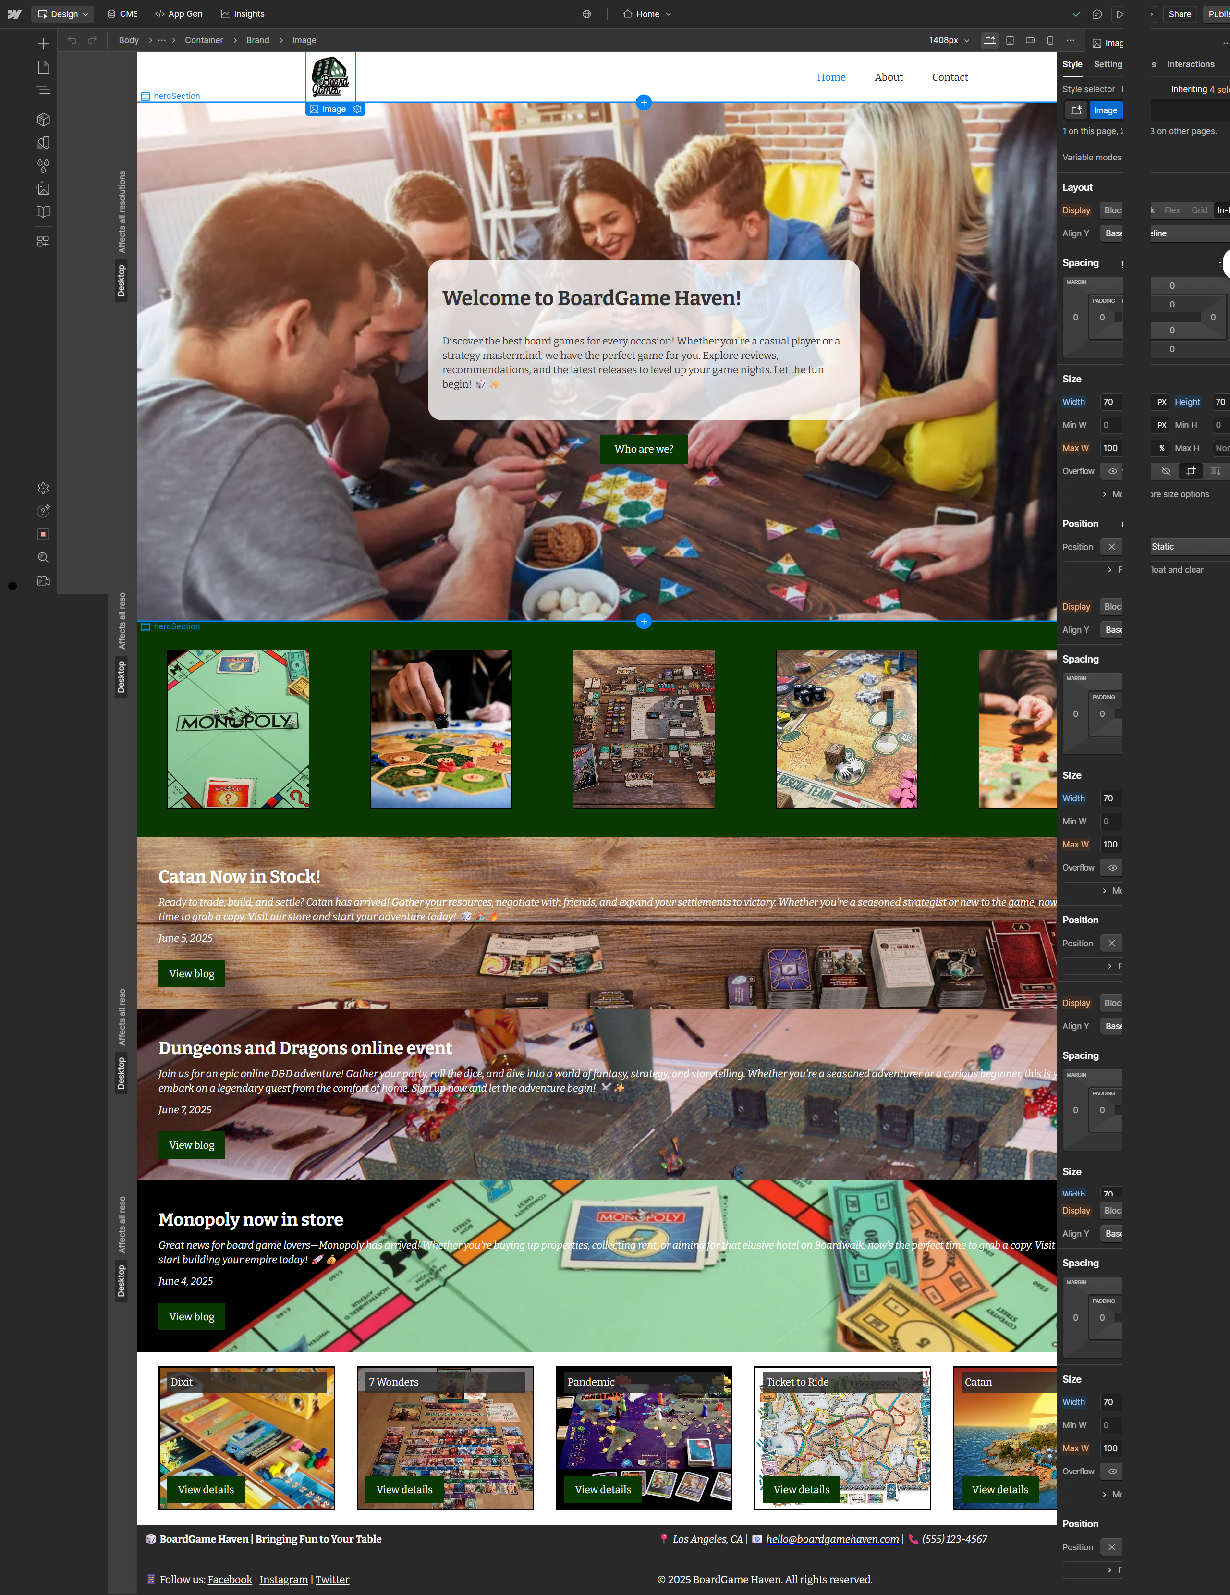This screenshot has width=1230, height=1595.
Task: Click the Contact nav link
Action: pos(950,77)
